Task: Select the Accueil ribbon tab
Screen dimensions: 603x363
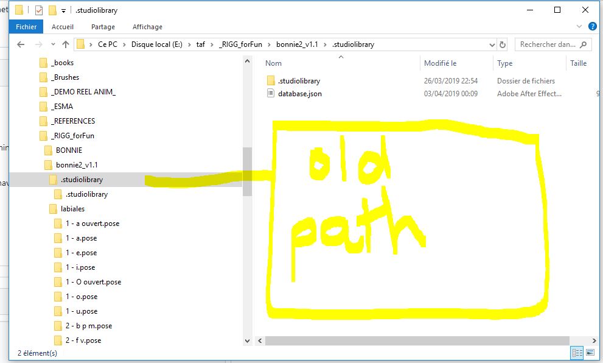Action: click(x=63, y=27)
